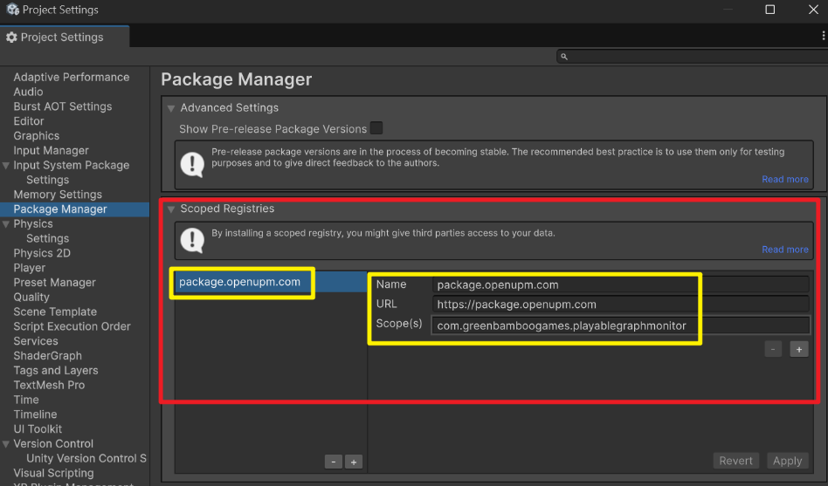Remove scope with the minus button

click(x=773, y=349)
